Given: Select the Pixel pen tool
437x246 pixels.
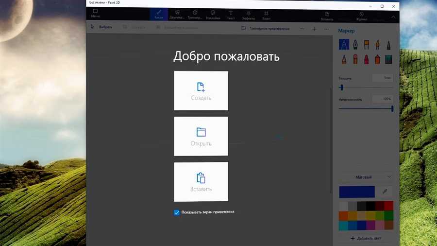Looking at the screenshot, I should coord(388,45).
